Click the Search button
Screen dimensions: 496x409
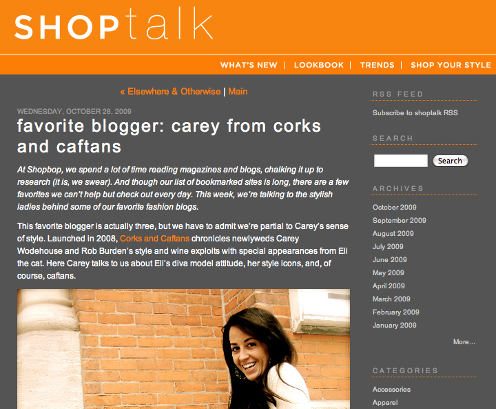(x=450, y=161)
